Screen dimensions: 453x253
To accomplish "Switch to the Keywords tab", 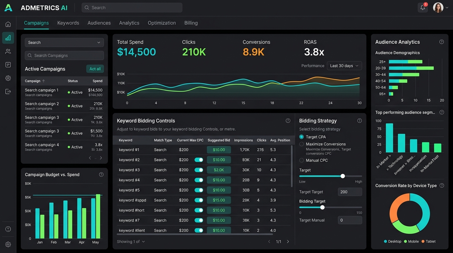I will 68,23.
